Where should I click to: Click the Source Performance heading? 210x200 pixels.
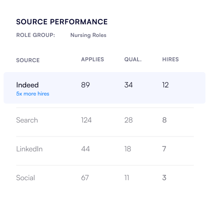[62, 22]
